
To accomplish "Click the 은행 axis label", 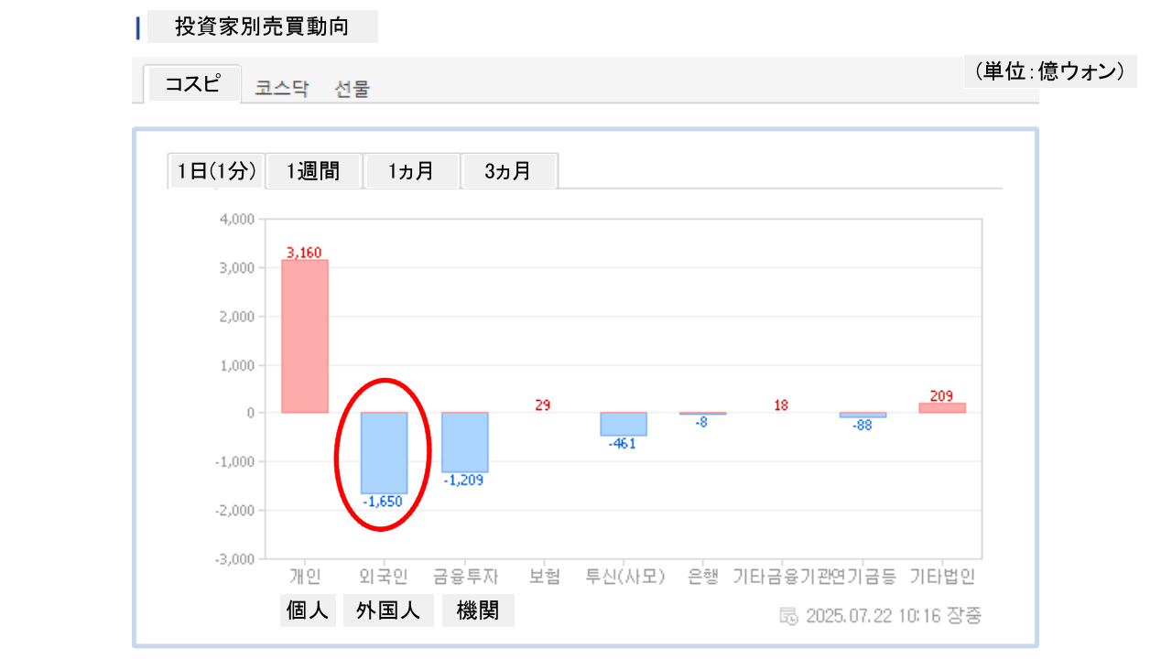I will click(703, 577).
